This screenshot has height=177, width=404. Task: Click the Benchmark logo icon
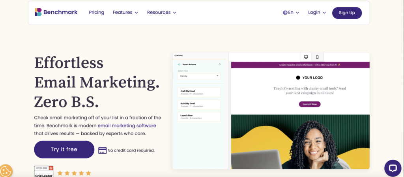38,12
